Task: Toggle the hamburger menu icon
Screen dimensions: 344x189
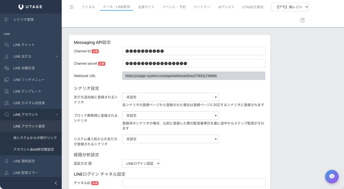Action: [x=72, y=7]
